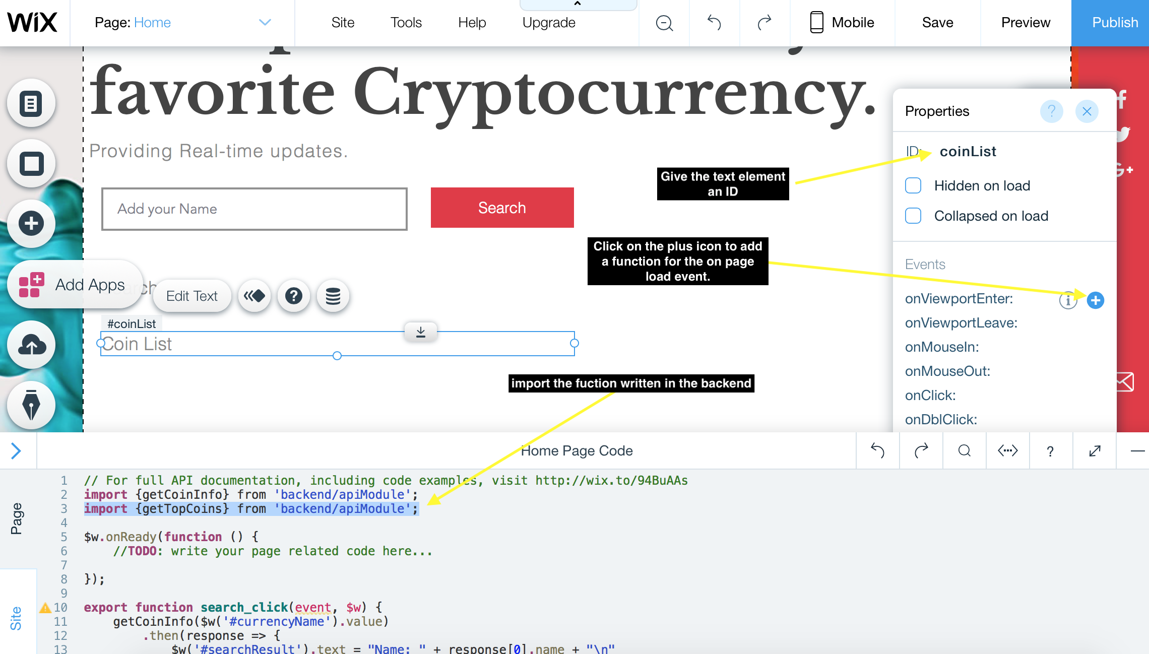Click the Pages panel icon in sidebar
This screenshot has width=1149, height=654.
[32, 103]
